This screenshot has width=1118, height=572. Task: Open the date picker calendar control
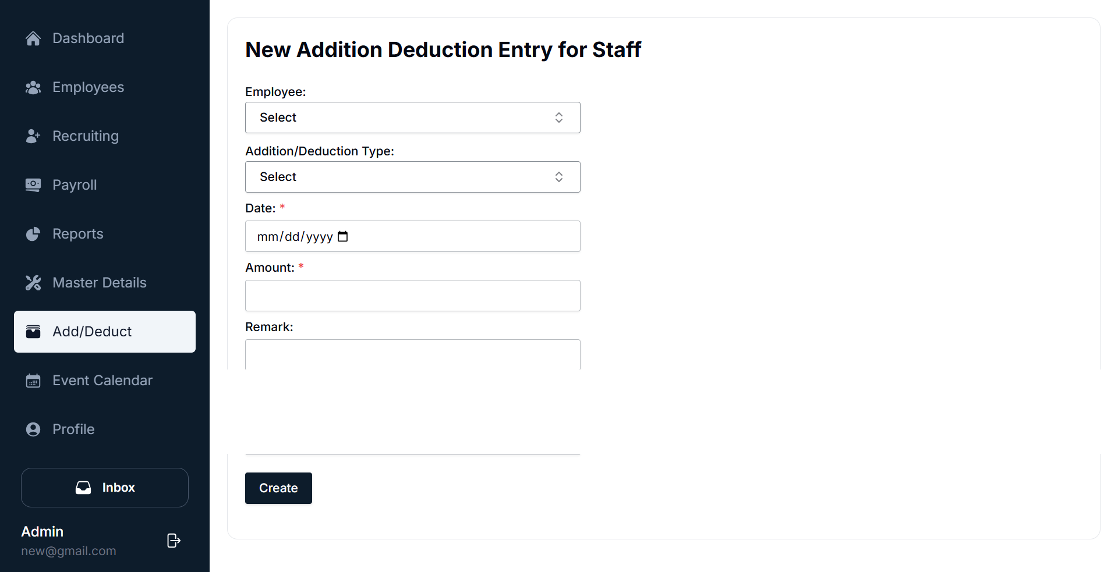coord(342,236)
